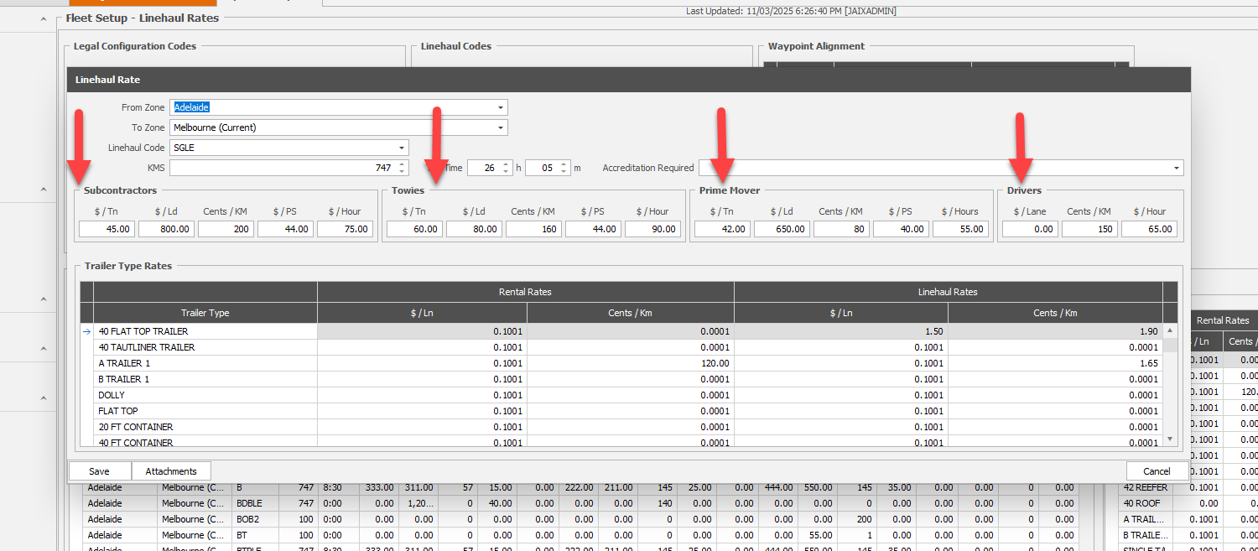Open the To Zone dropdown showing Melbourne (Current)

(501, 127)
